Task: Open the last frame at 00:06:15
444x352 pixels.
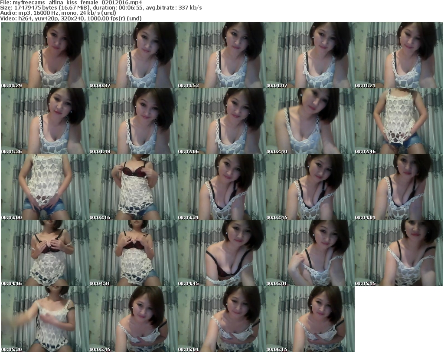Action: [310, 319]
